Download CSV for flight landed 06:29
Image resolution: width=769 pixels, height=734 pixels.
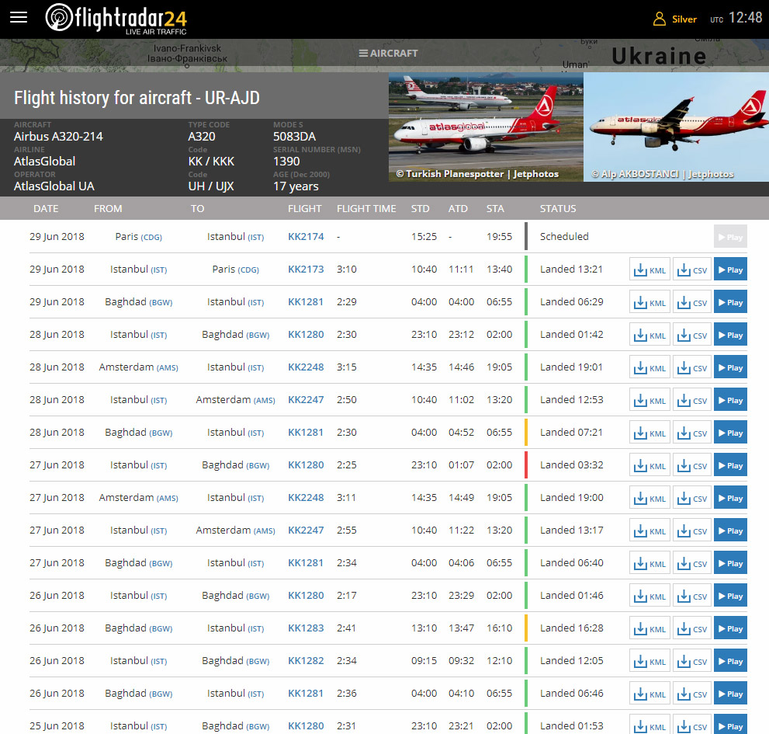point(692,302)
